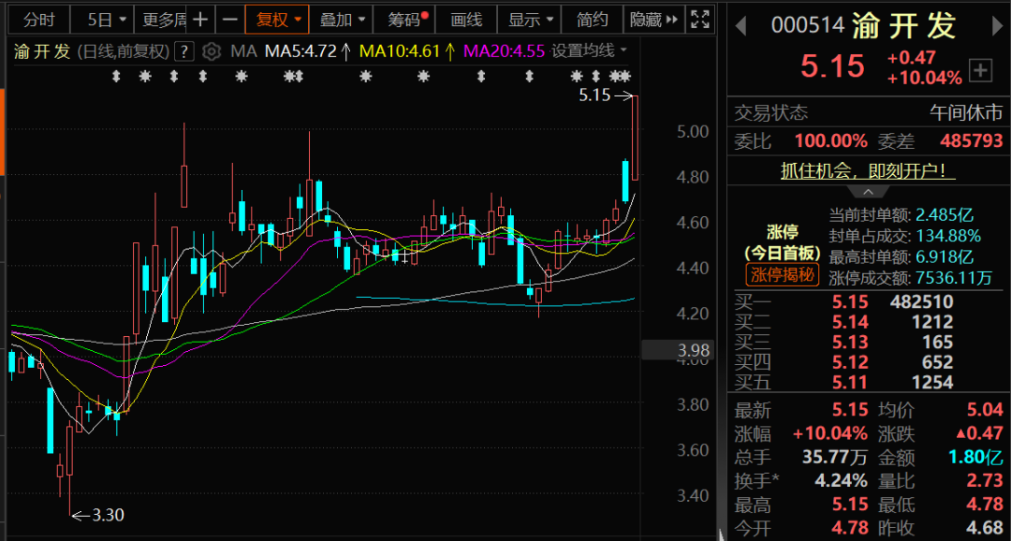The width and height of the screenshot is (1011, 541).
Task: Click the MA settings gear icon
Action: (212, 51)
